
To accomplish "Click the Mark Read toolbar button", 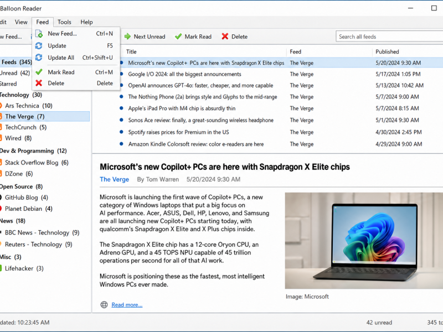I will (193, 37).
